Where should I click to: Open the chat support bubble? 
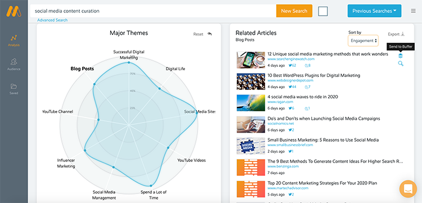[x=408, y=189]
